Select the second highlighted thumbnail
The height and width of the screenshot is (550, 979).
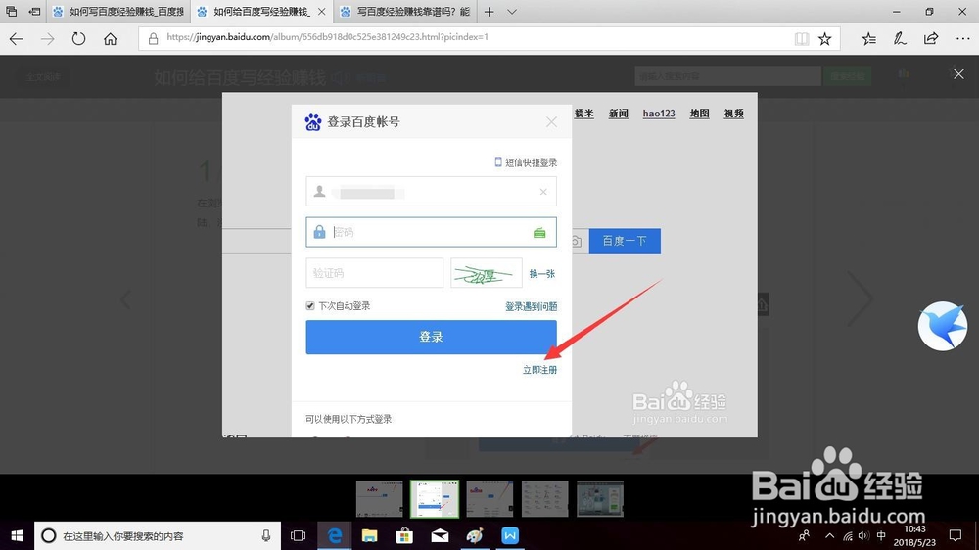click(x=435, y=499)
